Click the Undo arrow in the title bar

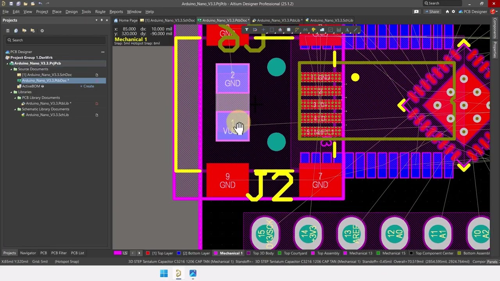click(x=40, y=4)
